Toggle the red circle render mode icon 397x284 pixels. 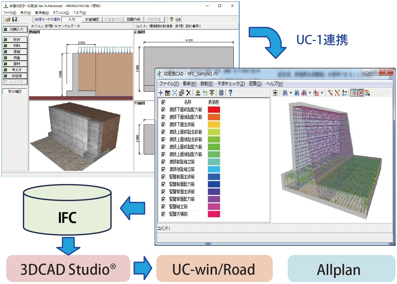(x=361, y=93)
